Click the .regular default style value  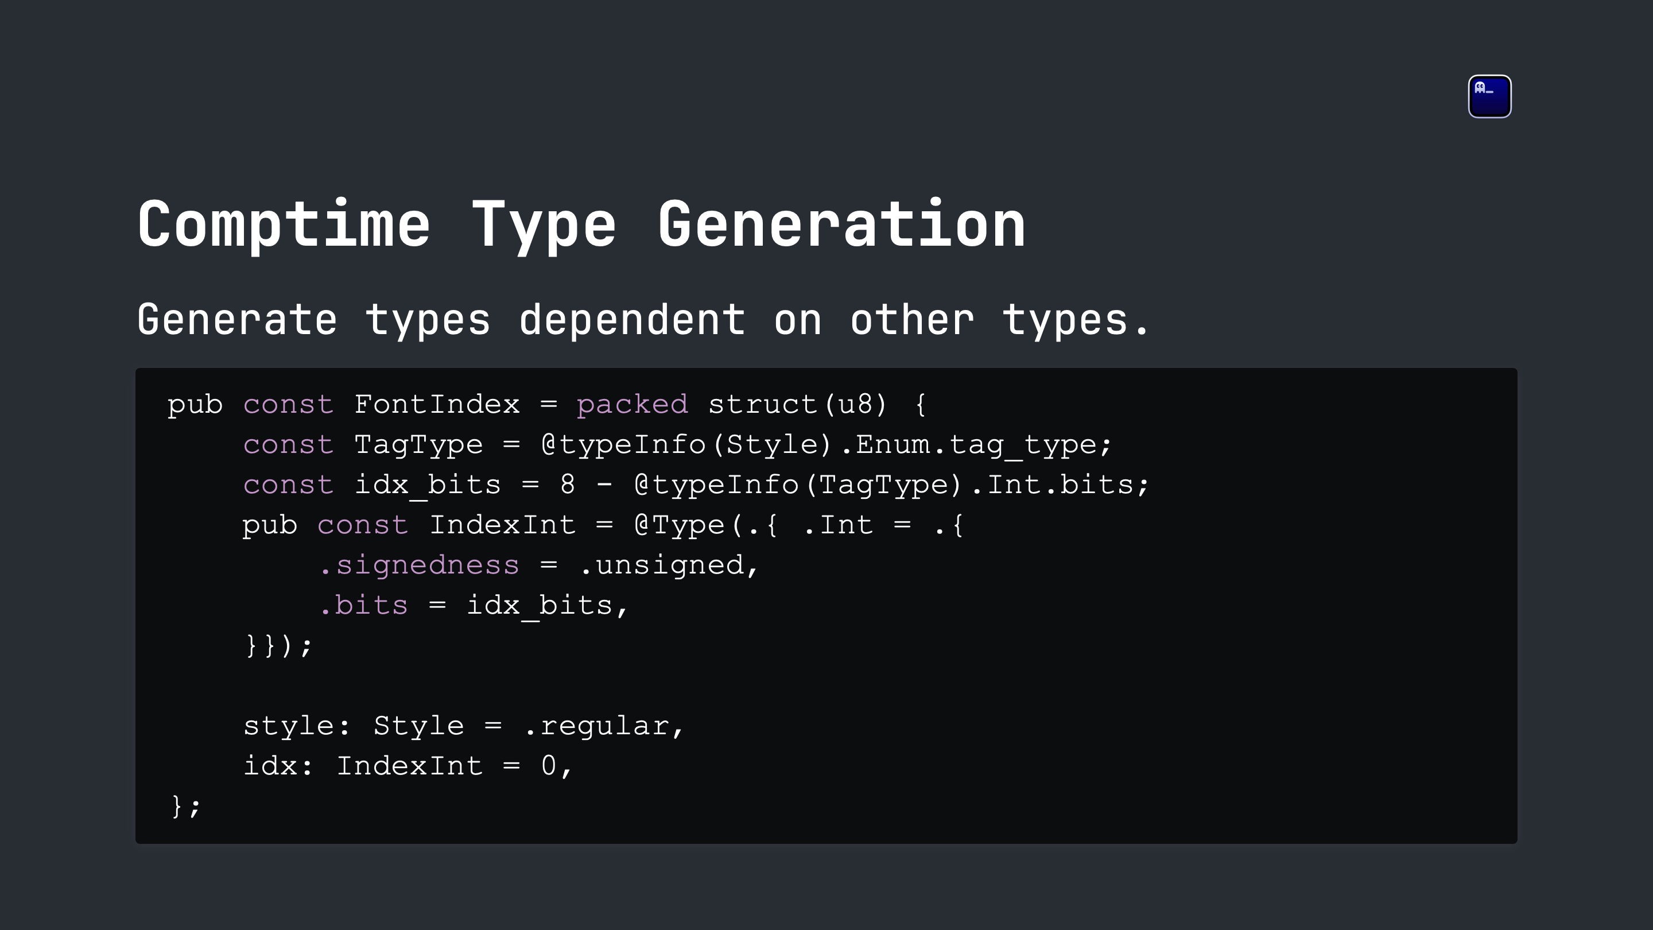(597, 726)
